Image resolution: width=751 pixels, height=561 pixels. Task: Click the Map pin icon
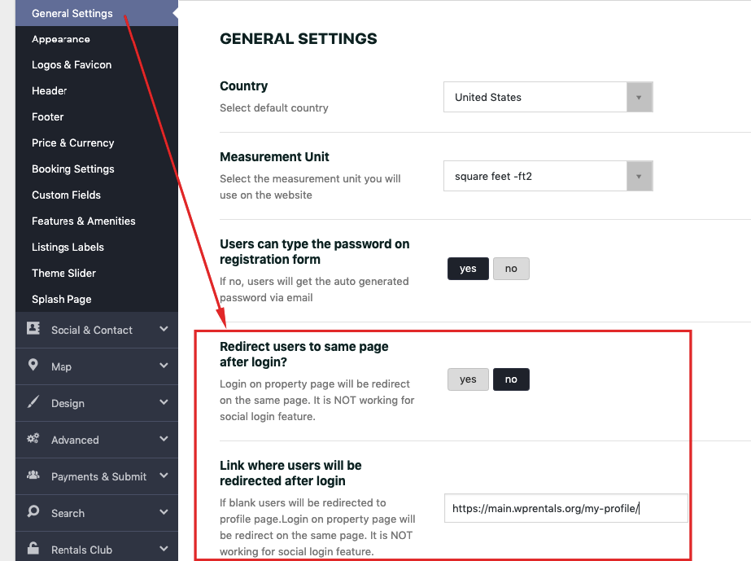tap(33, 365)
